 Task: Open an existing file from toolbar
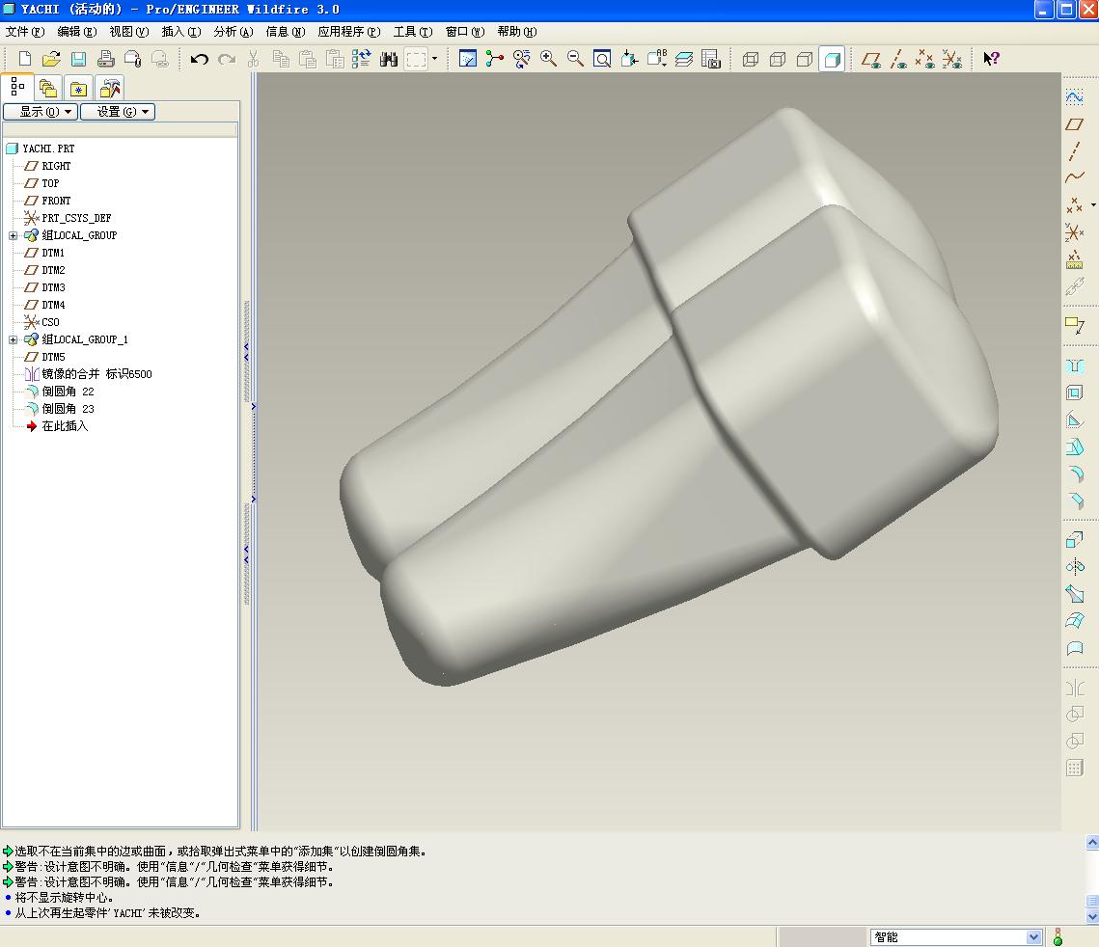click(x=51, y=59)
